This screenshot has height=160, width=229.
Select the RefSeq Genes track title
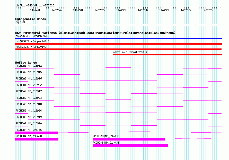tap(26, 63)
